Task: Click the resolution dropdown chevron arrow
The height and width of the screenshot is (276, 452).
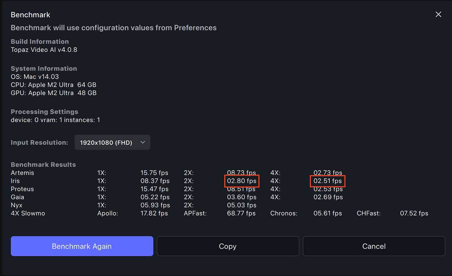Action: click(x=143, y=142)
